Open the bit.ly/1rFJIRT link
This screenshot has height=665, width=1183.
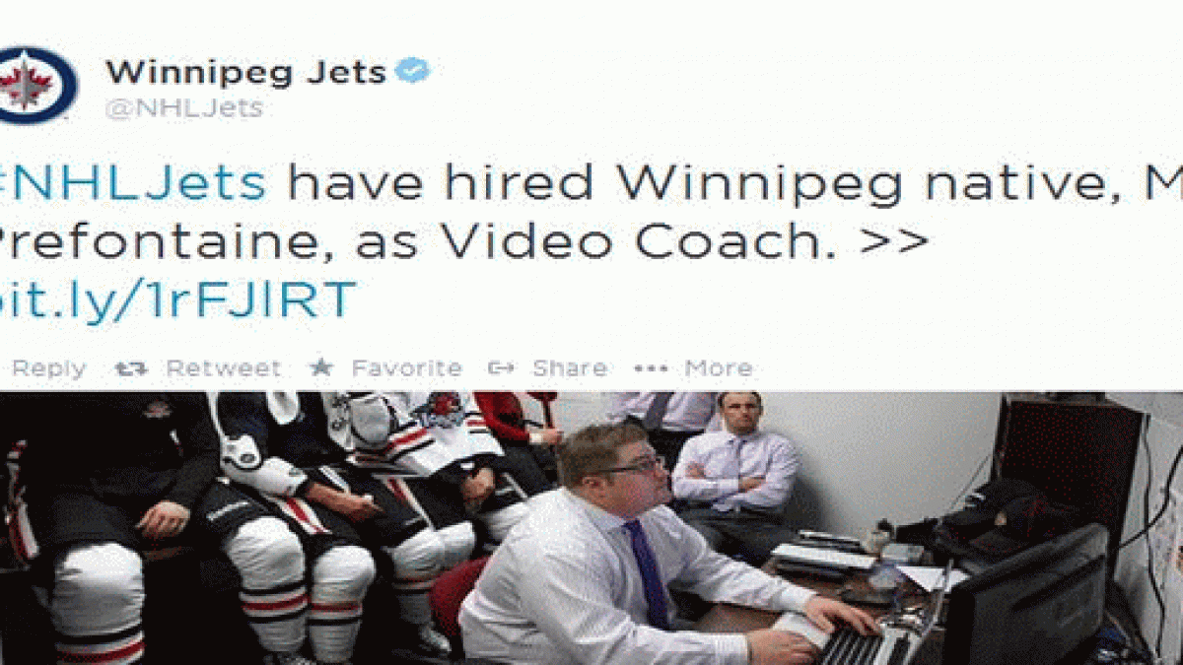177,299
